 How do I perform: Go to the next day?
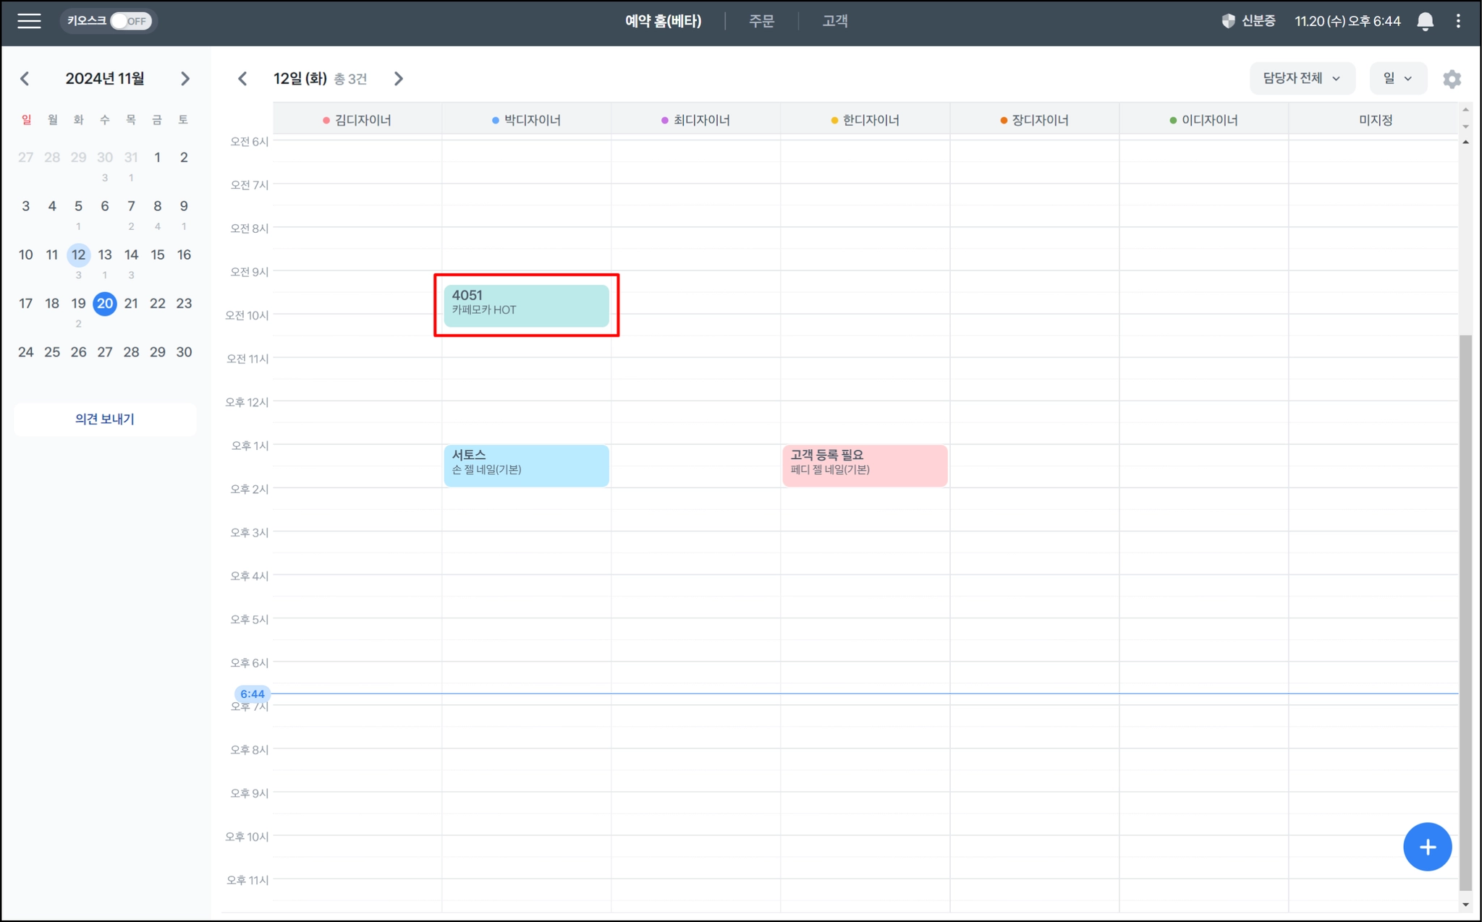point(399,79)
